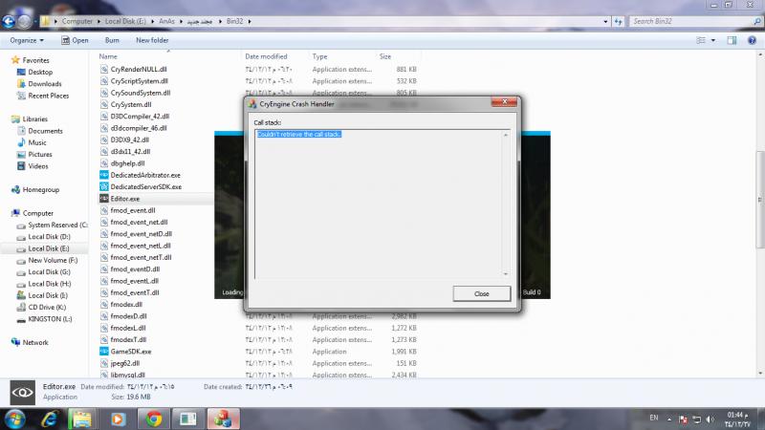The width and height of the screenshot is (765, 430).
Task: Click the CryEngine Crash Handler taskbar icon
Action: click(223, 419)
